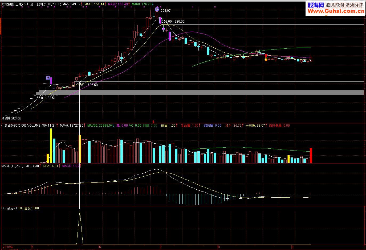Image resolution: width=366 pixels, height=250 pixels.
Task: Open the Www.Guhai.com.cn link
Action: pos(336,11)
